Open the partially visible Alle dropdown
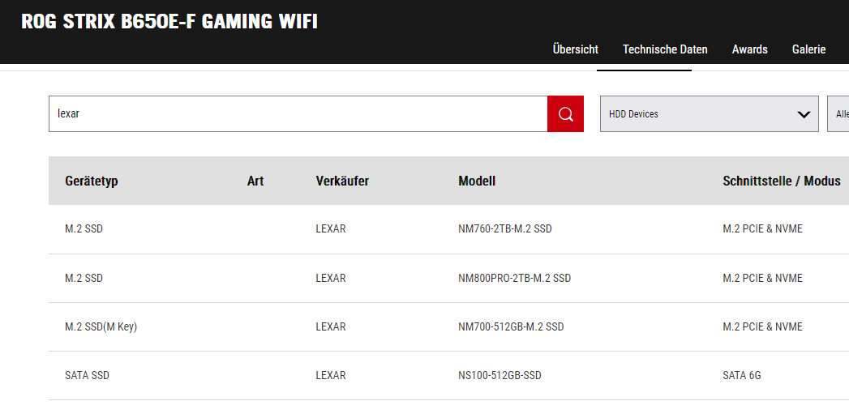This screenshot has width=849, height=418. 838,113
